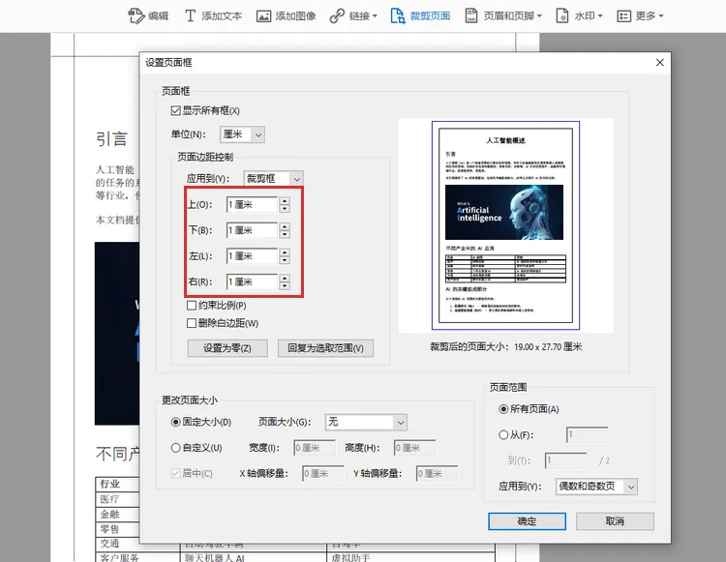726x562 pixels.
Task: Increase the 左 left margin spinner
Action: (285, 252)
